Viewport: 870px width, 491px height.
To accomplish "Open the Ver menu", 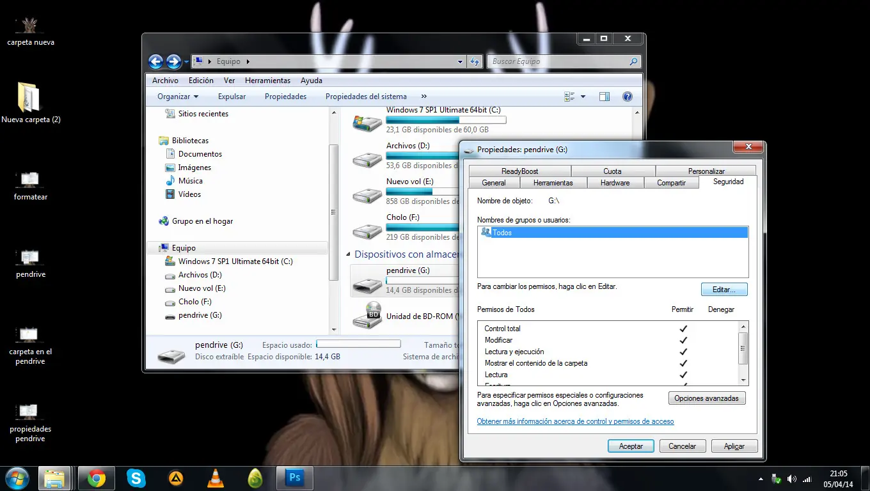I will point(230,81).
